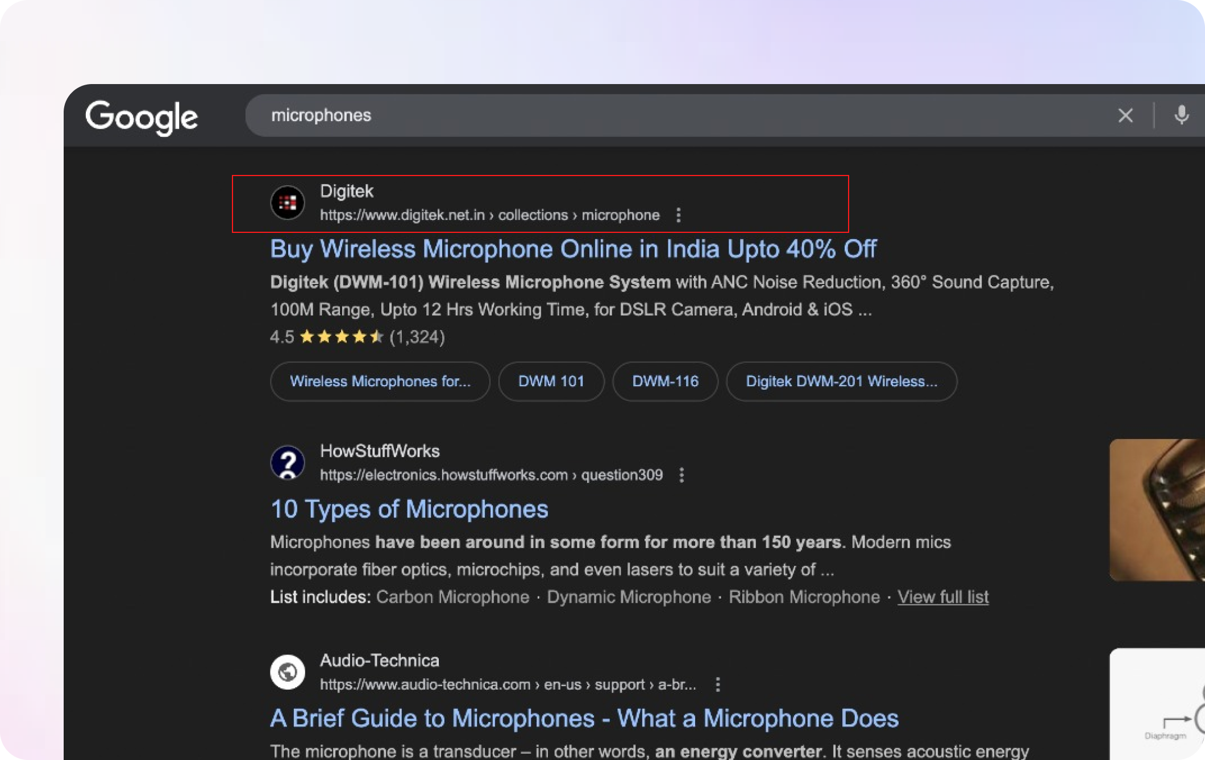Click the 'View full list' link
The image size is (1205, 760).
pyautogui.click(x=943, y=597)
